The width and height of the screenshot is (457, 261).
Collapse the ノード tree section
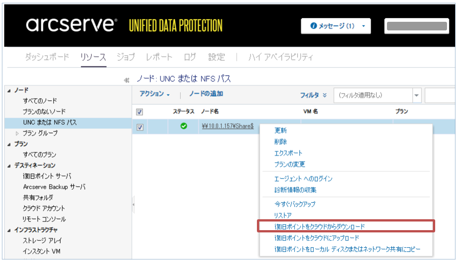click(9, 91)
